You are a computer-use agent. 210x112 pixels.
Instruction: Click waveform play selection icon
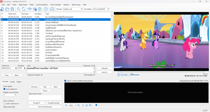83,105
